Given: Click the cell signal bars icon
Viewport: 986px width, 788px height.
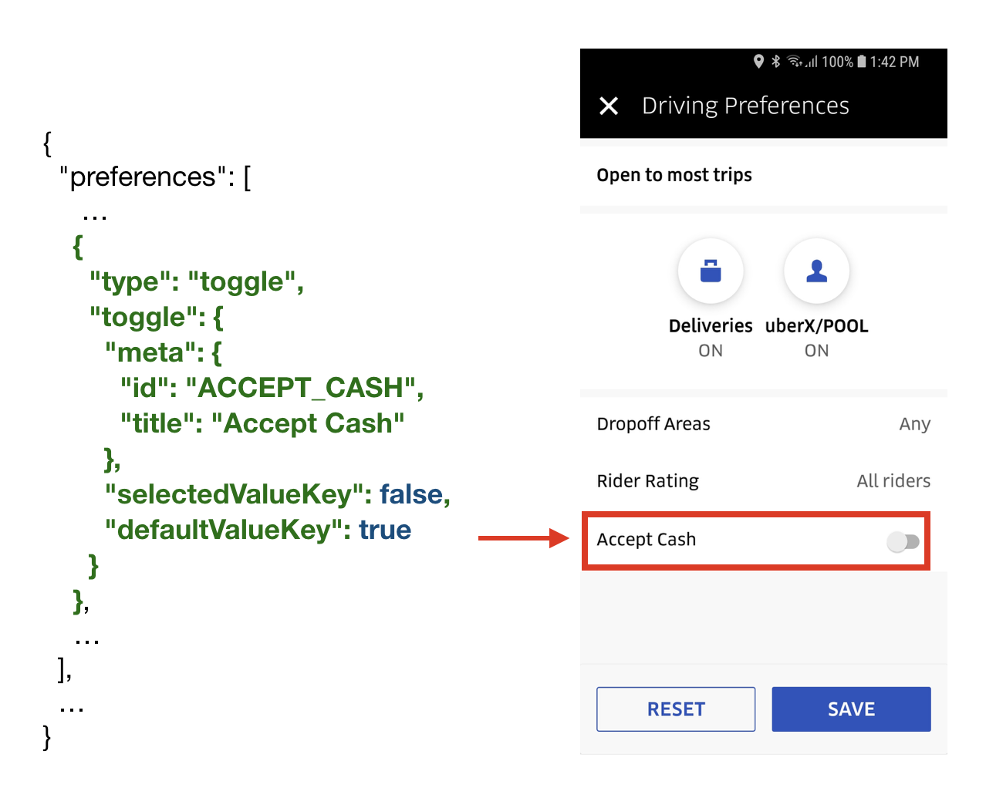Looking at the screenshot, I should pyautogui.click(x=812, y=62).
